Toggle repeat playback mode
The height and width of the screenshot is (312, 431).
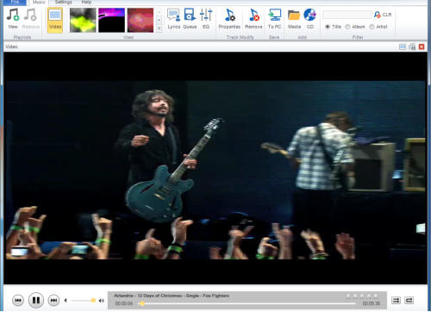coord(409,301)
